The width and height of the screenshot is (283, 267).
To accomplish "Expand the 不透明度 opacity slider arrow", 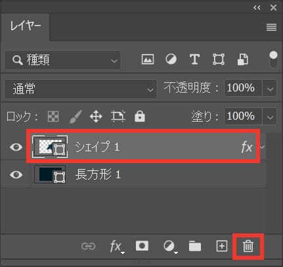I will pyautogui.click(x=270, y=89).
